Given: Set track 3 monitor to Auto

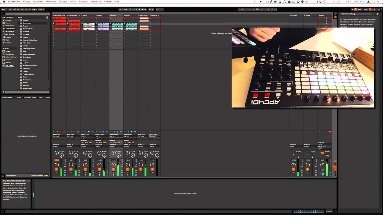Looking at the screenshot, I should coord(86,142).
